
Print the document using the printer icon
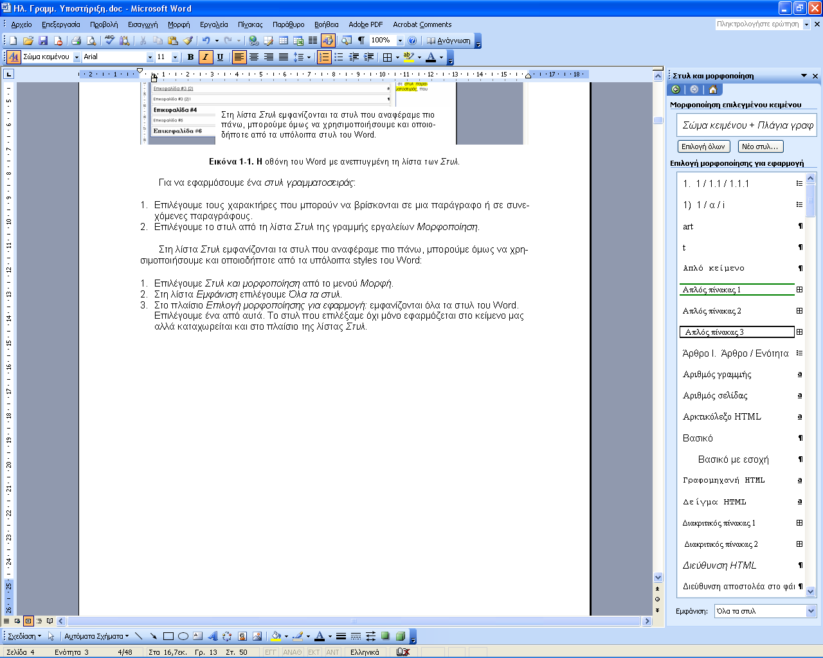[x=76, y=40]
